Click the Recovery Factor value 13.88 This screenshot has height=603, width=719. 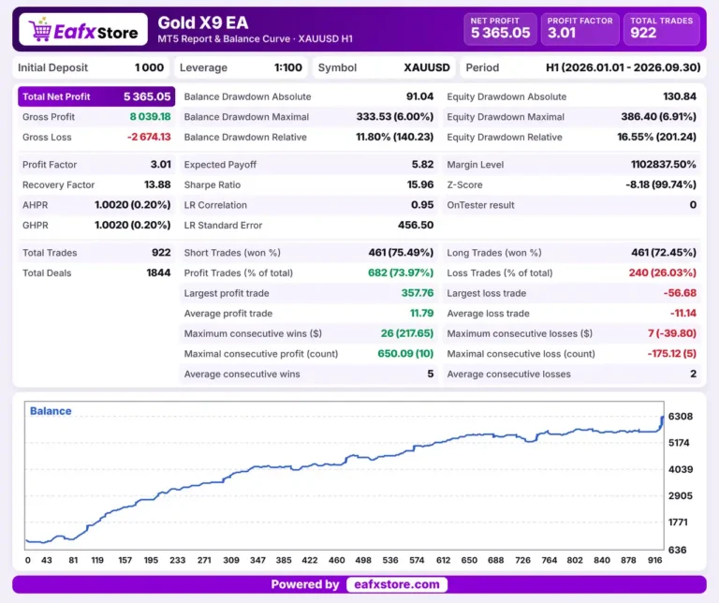tap(157, 184)
